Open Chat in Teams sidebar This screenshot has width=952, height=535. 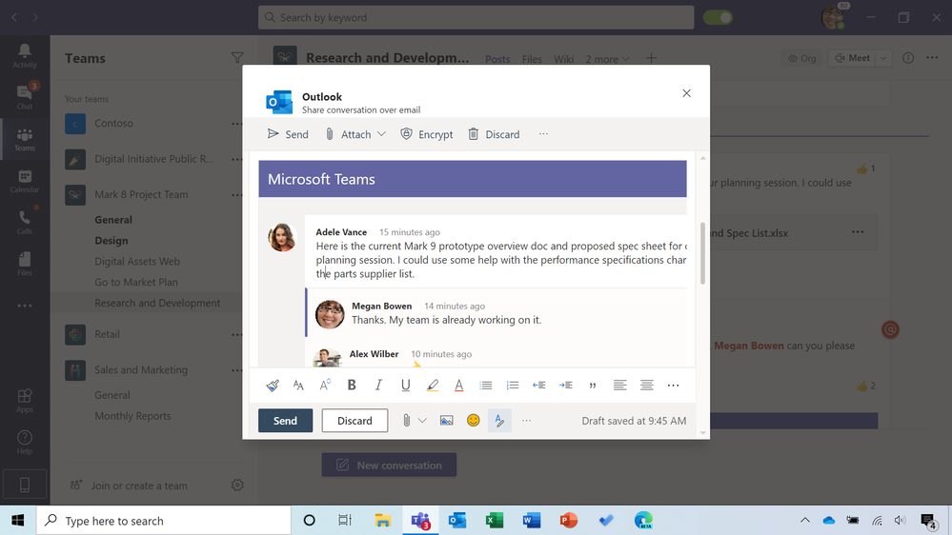tap(25, 97)
